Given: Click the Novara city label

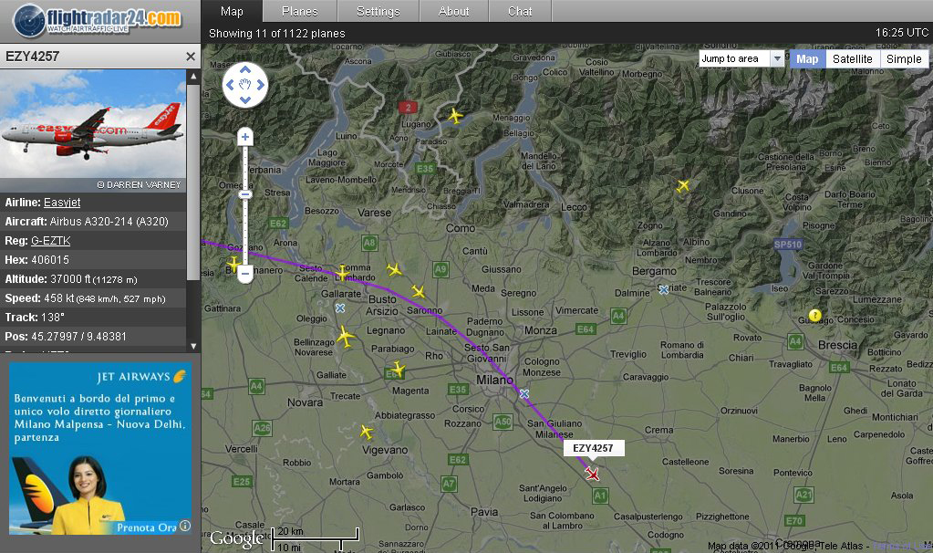Looking at the screenshot, I should (x=305, y=402).
